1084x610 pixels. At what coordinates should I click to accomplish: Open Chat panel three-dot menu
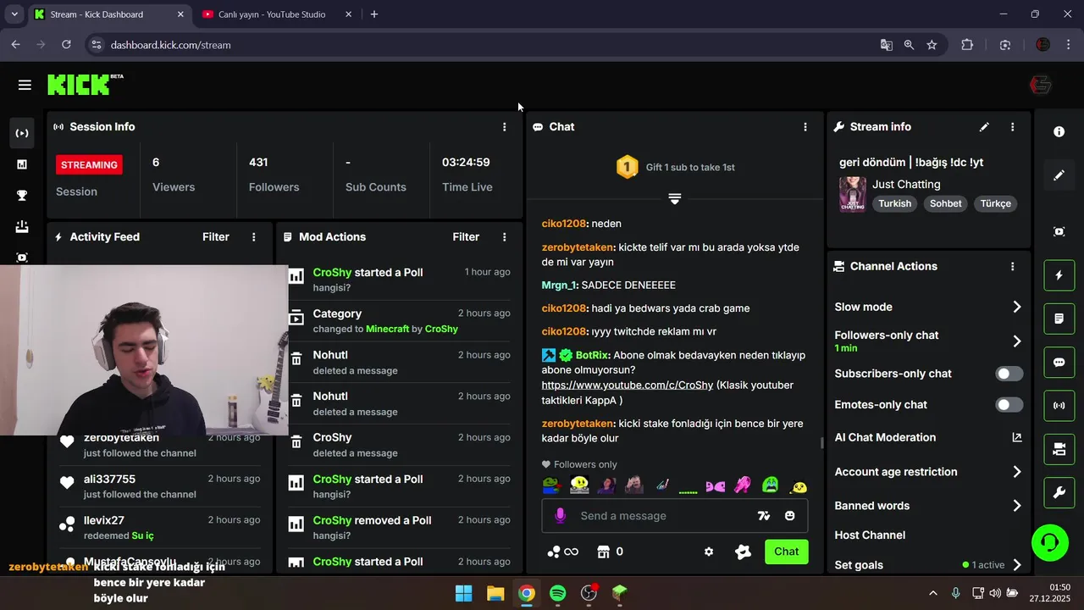pos(805,127)
